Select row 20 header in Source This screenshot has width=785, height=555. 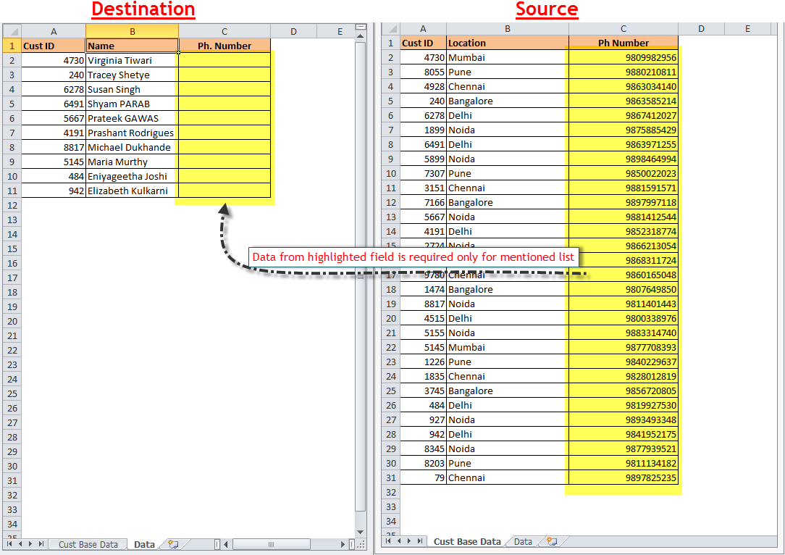[x=390, y=318]
